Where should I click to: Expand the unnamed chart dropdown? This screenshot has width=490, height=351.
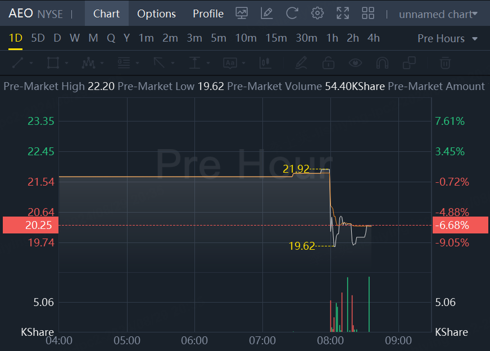click(438, 14)
